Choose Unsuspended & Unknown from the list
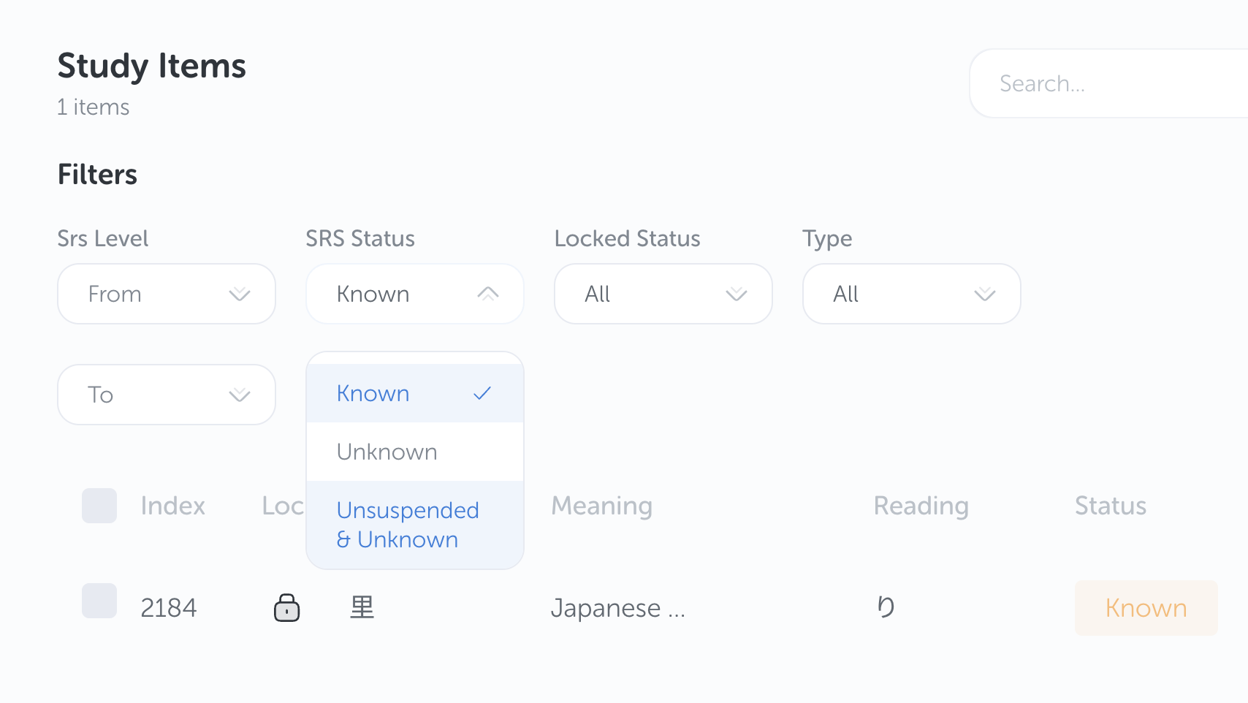 point(408,525)
